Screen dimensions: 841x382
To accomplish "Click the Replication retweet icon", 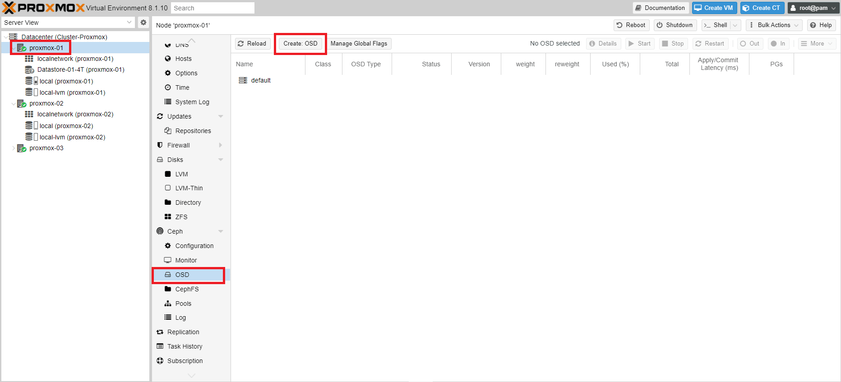I will tap(160, 332).
